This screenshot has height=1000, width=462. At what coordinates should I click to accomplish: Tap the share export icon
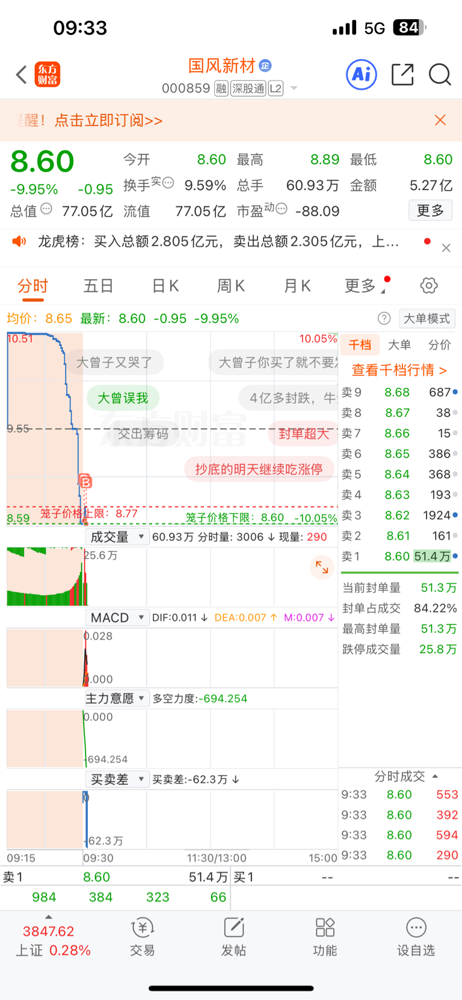coord(402,75)
